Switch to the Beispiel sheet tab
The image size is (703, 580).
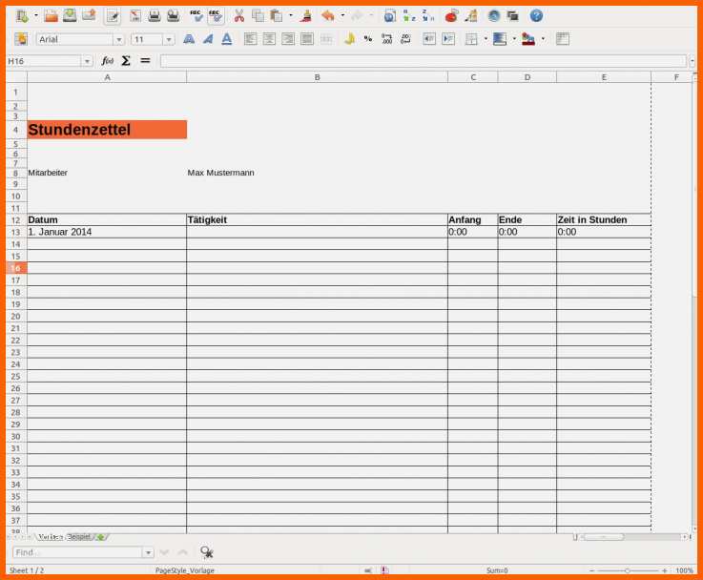point(79,537)
